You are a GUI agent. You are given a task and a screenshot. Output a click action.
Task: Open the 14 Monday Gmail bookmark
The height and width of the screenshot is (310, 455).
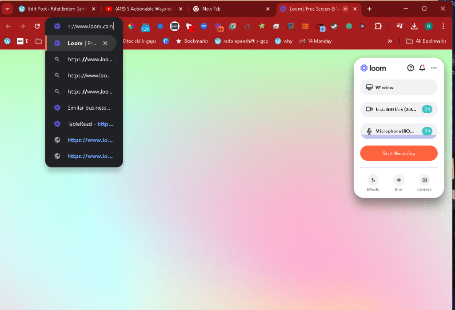tap(315, 41)
